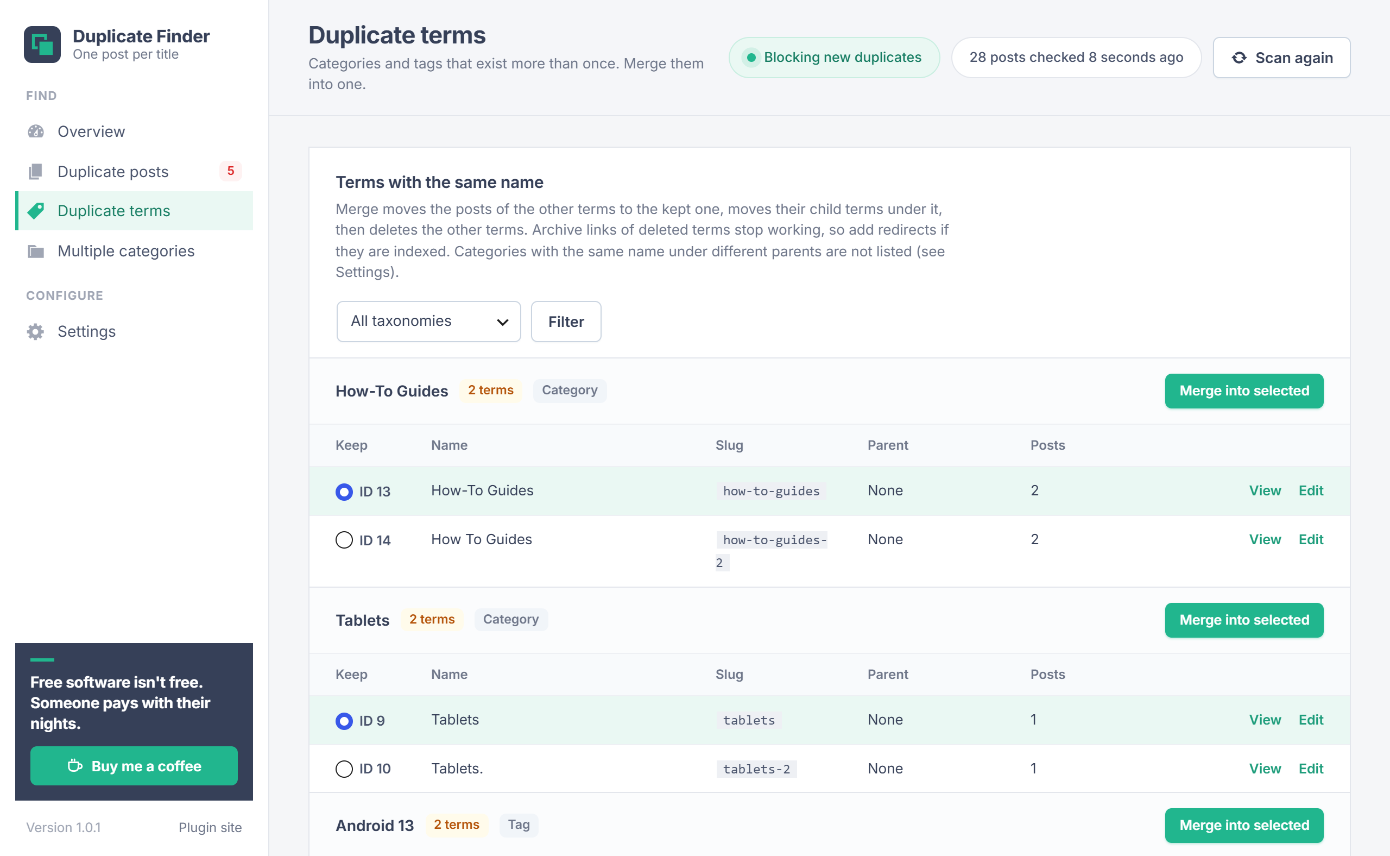The height and width of the screenshot is (856, 1390).
Task: Click the Duplicate Finder logo icon
Action: pos(42,44)
